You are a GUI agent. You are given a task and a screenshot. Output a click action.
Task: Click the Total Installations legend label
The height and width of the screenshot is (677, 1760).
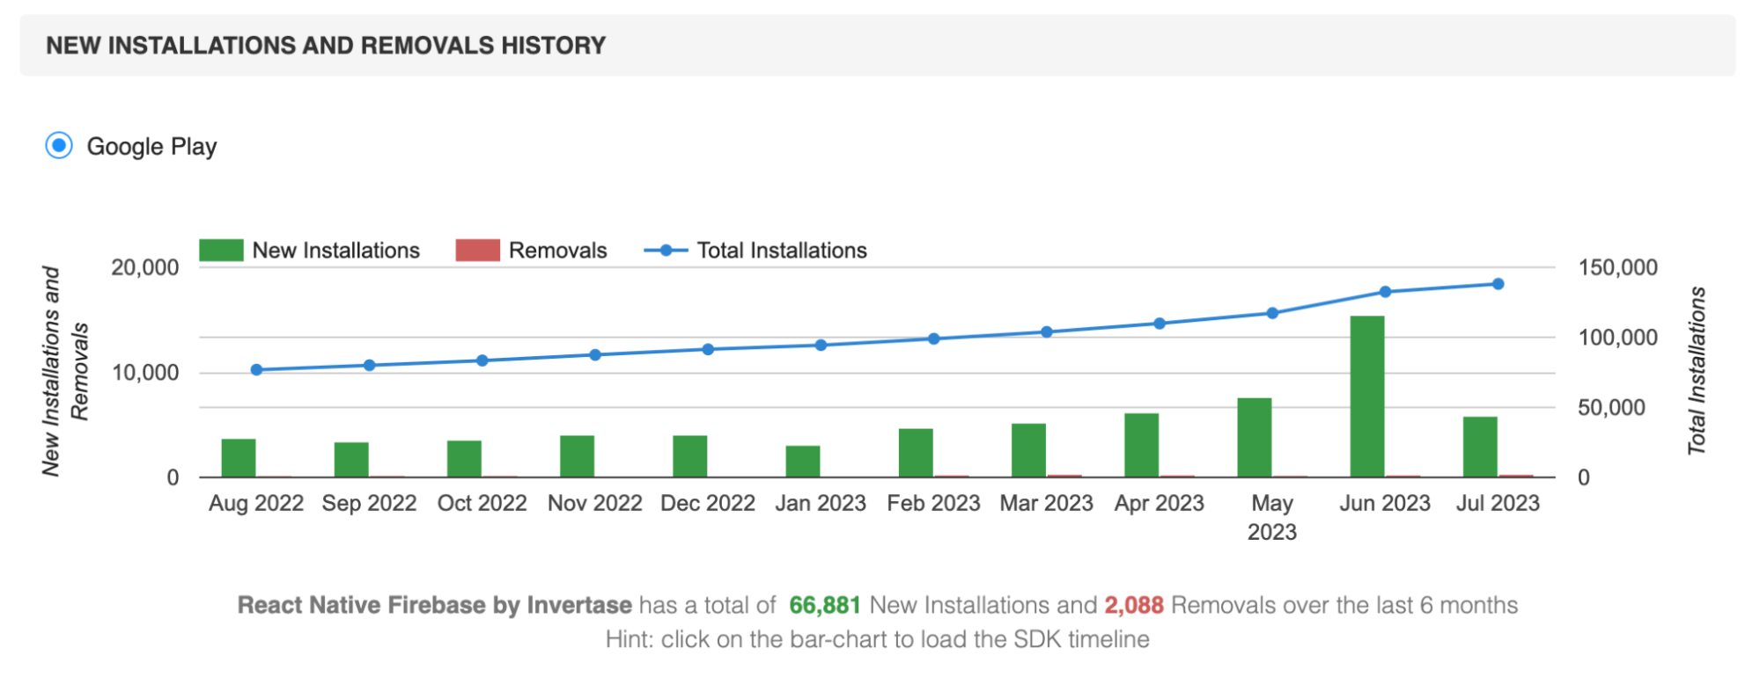click(x=782, y=251)
